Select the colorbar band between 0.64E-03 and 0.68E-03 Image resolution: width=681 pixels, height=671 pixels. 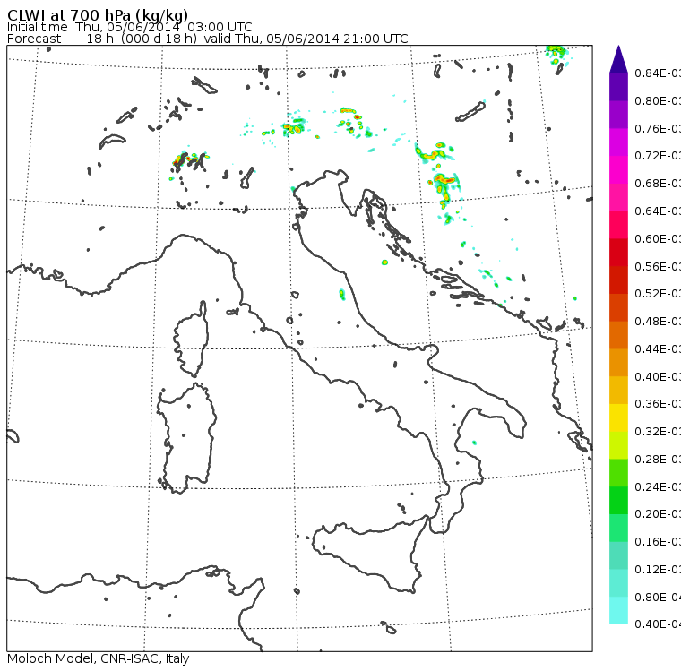tap(618, 197)
